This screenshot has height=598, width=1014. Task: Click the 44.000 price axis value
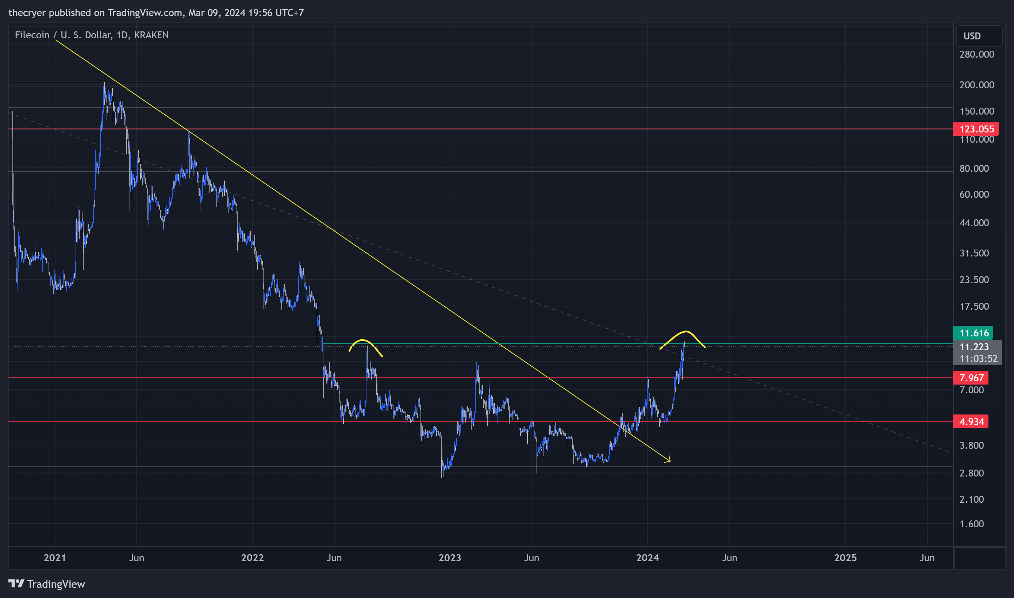[974, 223]
